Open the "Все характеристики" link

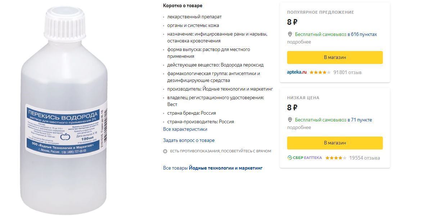pyautogui.click(x=185, y=129)
